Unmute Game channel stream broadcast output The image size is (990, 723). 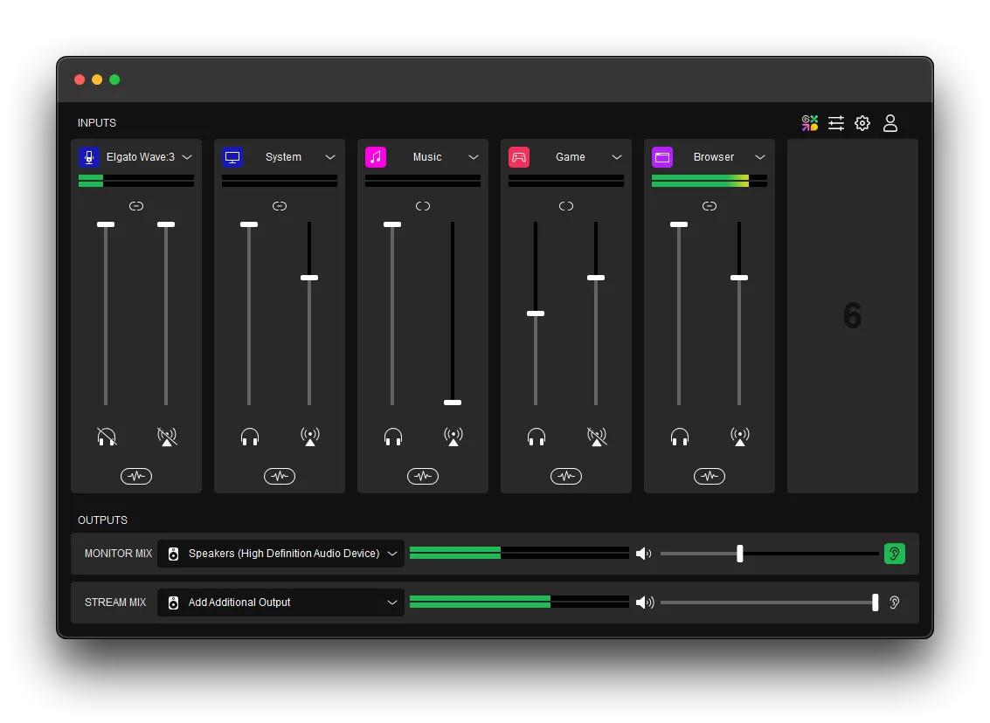coord(597,437)
